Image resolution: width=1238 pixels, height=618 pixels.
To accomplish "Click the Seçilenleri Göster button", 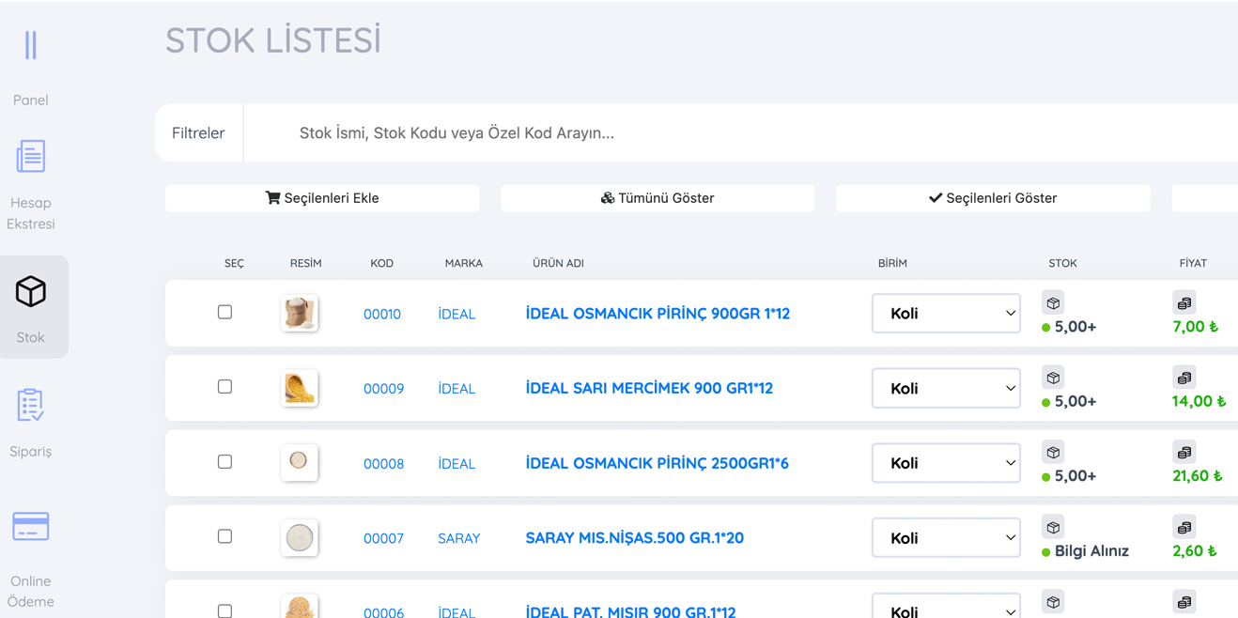I will [993, 198].
